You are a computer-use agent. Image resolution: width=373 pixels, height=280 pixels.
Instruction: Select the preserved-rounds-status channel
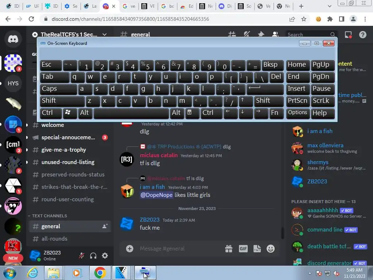click(x=70, y=175)
